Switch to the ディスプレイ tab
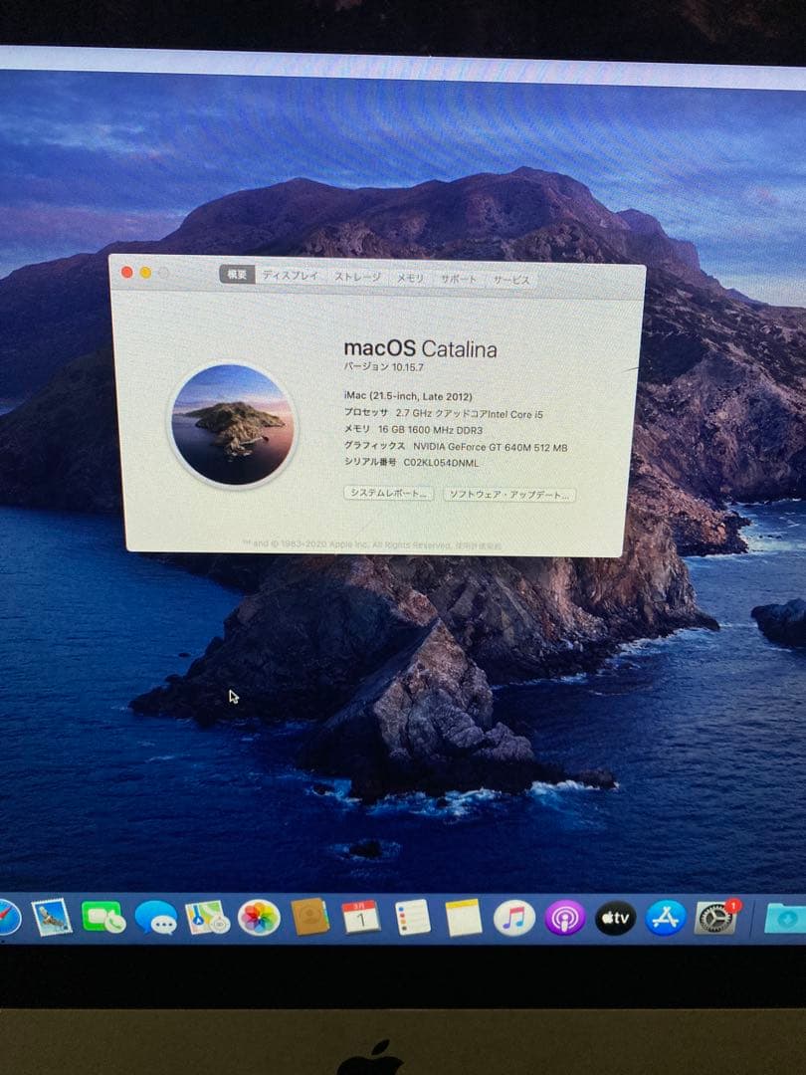The image size is (806, 1075). click(289, 276)
